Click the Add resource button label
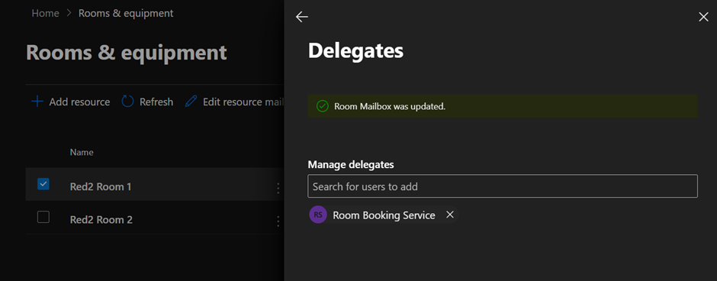 tap(79, 102)
